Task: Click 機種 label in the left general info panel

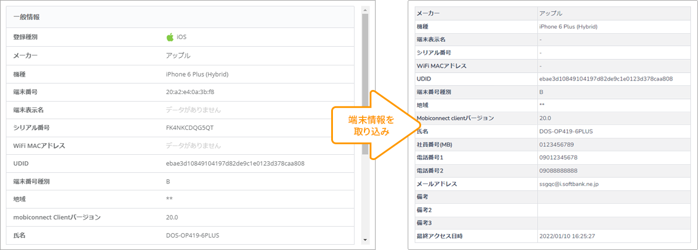Action: tap(20, 74)
